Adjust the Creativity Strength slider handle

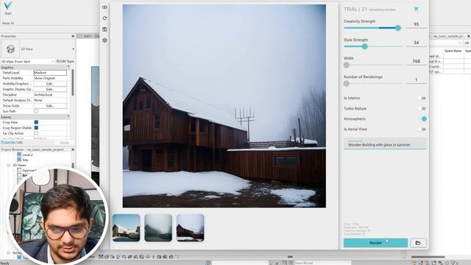(x=398, y=28)
